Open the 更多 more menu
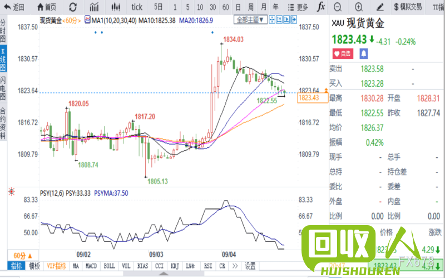 [298, 7]
